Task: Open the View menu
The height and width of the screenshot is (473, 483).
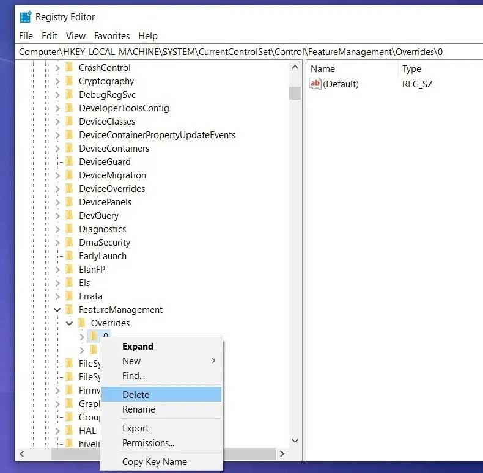Action: [x=75, y=36]
